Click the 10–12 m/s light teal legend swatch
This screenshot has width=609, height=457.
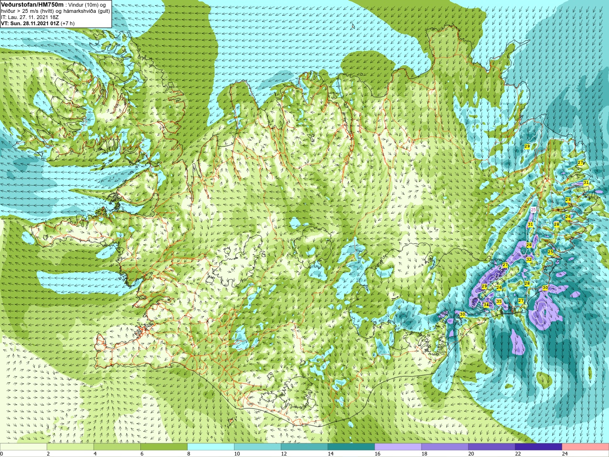point(257,447)
